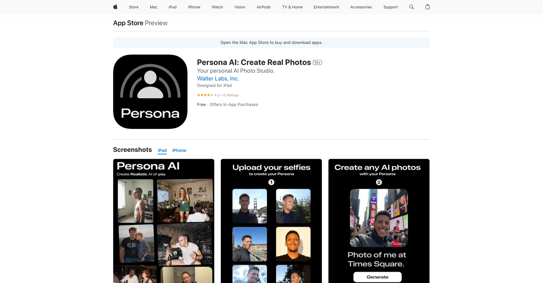Click the 12+ age rating badge
543x283 pixels.
(317, 62)
